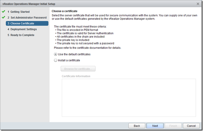203x131 pixels.
Task: Go to step 1 Getting Started
Action: point(20,12)
